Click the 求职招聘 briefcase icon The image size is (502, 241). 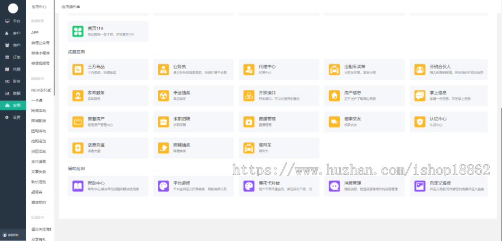163,122
